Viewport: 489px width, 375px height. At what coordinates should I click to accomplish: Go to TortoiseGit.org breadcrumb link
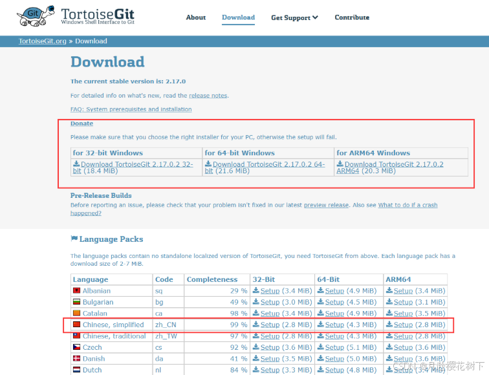43,41
